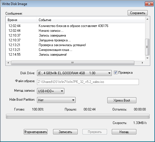The height and width of the screenshot is (142, 155).
Task: Toggle the Проверка verification checkbox
Action: [115, 73]
